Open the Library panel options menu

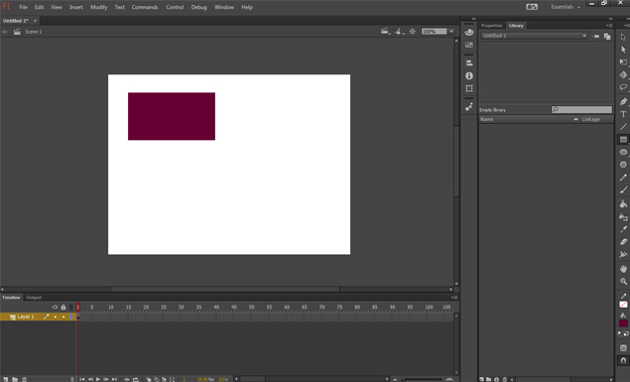pyautogui.click(x=609, y=26)
